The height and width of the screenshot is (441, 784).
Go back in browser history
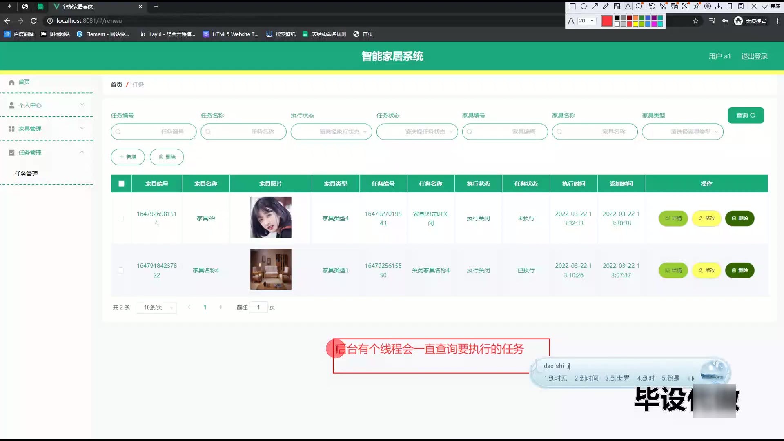pos(7,21)
